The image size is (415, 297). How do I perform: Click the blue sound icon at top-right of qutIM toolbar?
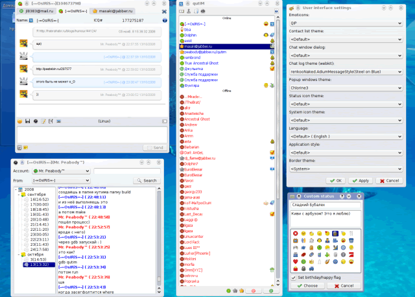coord(276,11)
